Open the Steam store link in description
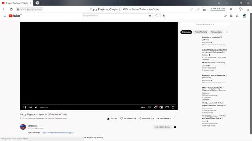 tap(59, 132)
